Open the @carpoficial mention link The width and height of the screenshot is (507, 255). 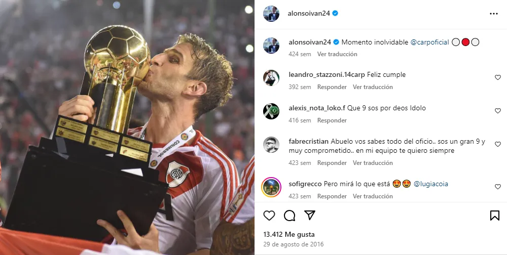click(x=429, y=42)
